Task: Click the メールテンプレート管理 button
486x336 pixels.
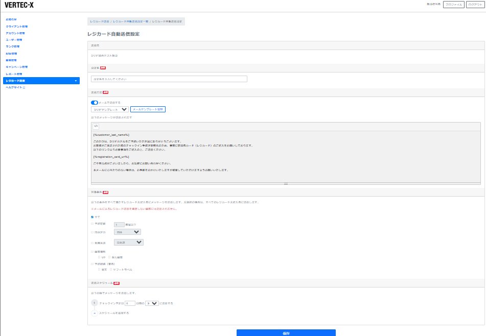Action: 148,109
